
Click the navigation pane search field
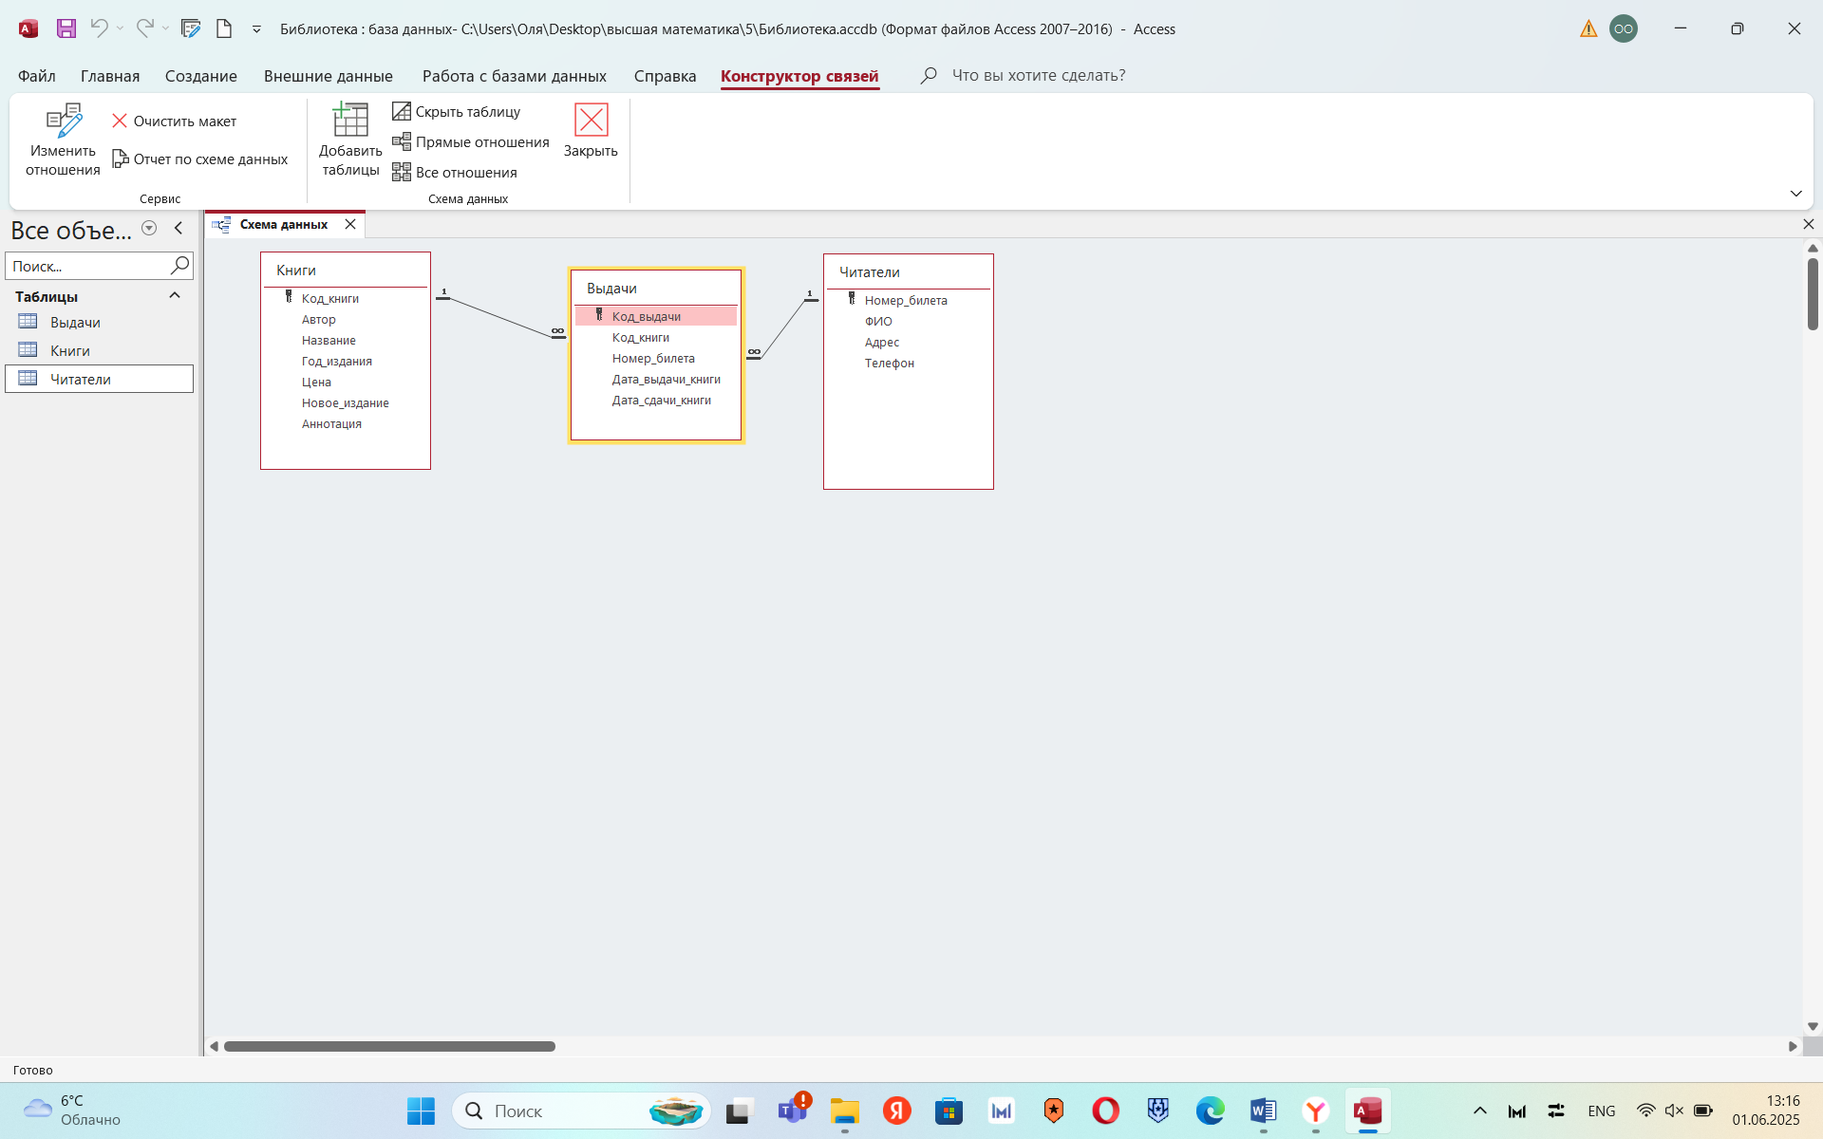click(87, 267)
